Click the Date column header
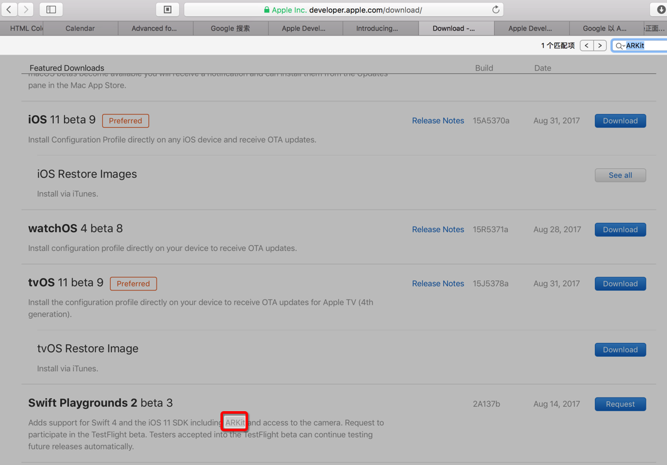667x465 pixels. tap(542, 68)
